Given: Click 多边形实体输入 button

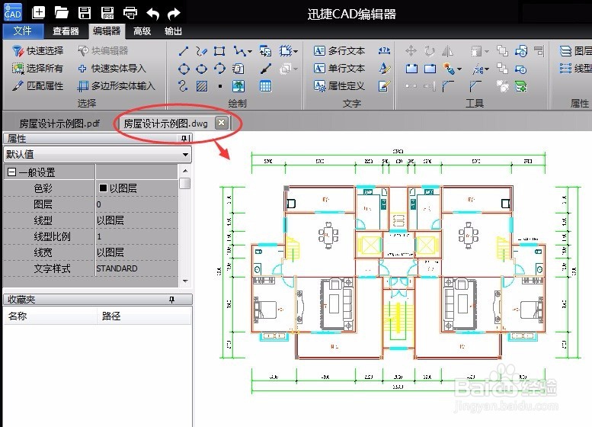Looking at the screenshot, I should tap(117, 86).
